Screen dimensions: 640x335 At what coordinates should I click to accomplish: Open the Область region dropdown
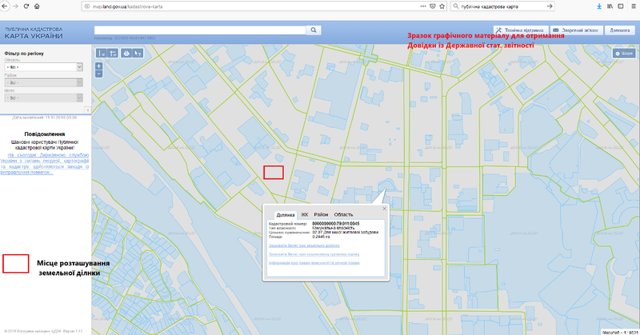click(x=44, y=67)
